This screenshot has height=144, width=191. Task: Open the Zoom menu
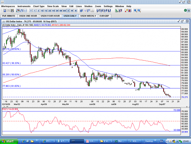point(98,6)
